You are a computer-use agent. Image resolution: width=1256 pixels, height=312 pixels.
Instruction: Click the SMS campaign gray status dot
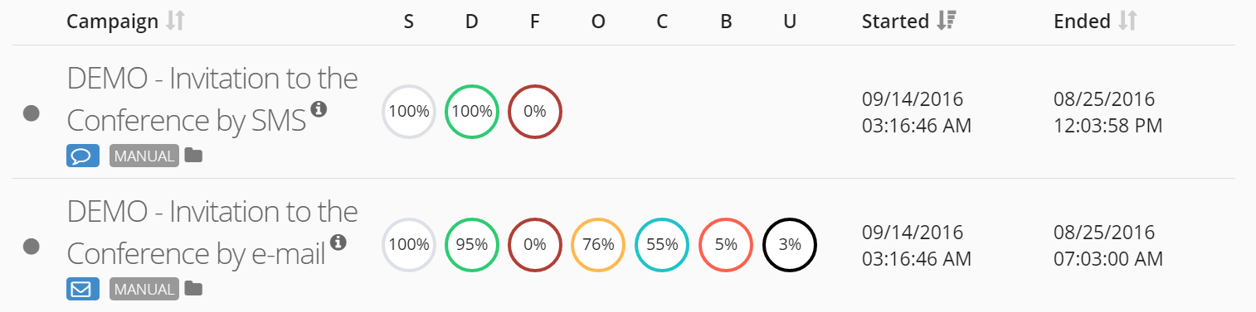pos(32,113)
